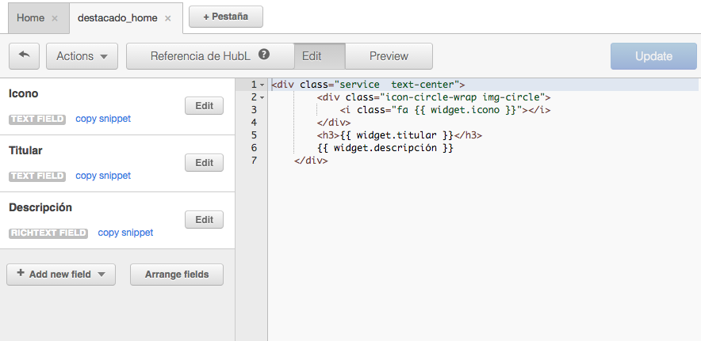Click the RICHTEXT FIELD badge

click(x=48, y=233)
